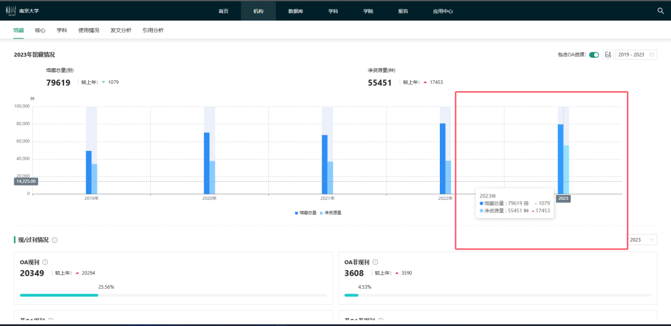Click the Nanjing University logo icon

coord(11,11)
